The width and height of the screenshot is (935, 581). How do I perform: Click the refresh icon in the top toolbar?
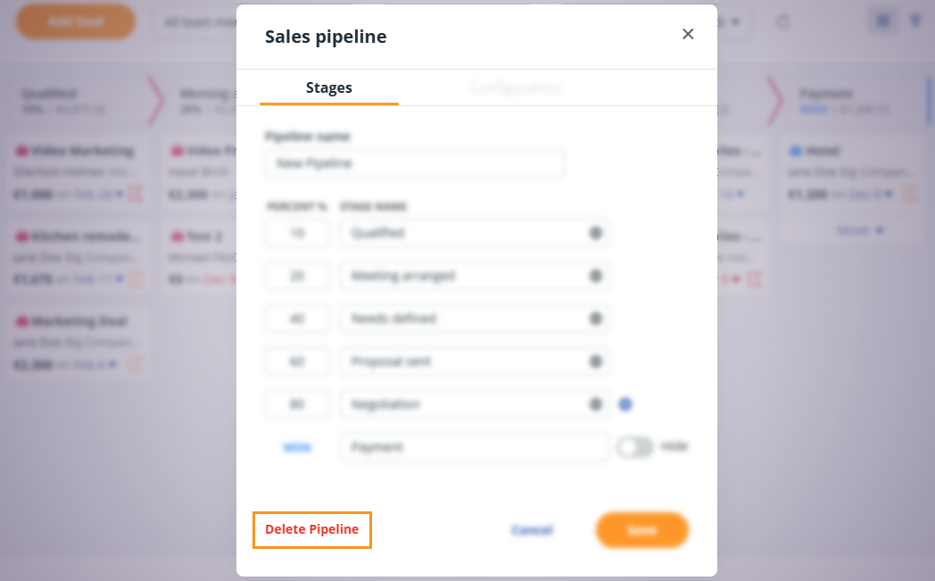[x=783, y=21]
